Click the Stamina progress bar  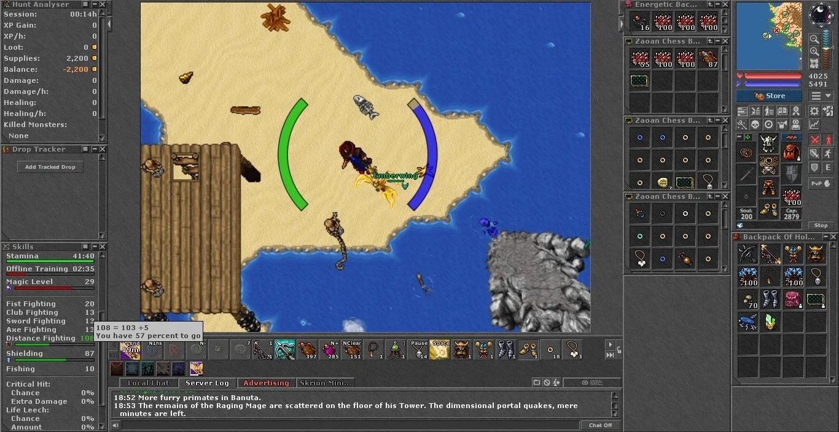tap(50, 261)
